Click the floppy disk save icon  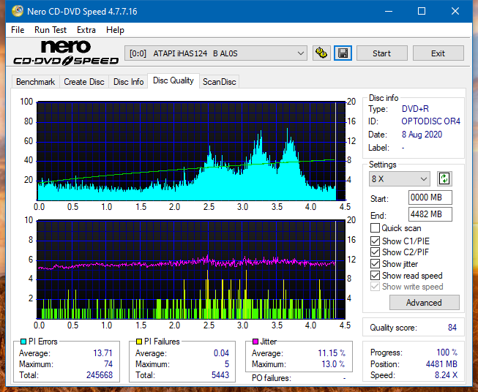343,53
